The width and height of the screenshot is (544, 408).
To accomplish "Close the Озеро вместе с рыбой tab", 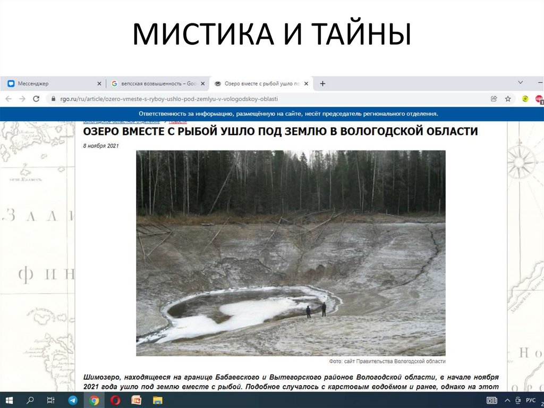I will tap(306, 84).
